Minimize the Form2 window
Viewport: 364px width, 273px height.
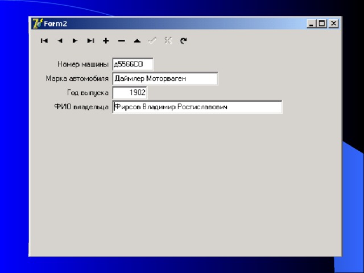(312, 24)
